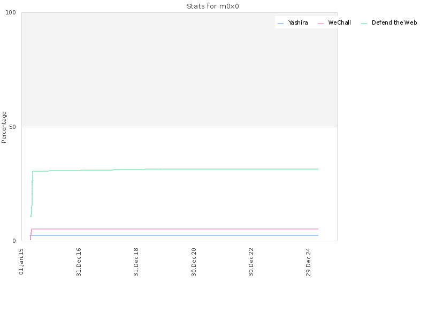Toggle the WeChall legend entry
Image resolution: width=428 pixels, height=321 pixels.
point(334,22)
